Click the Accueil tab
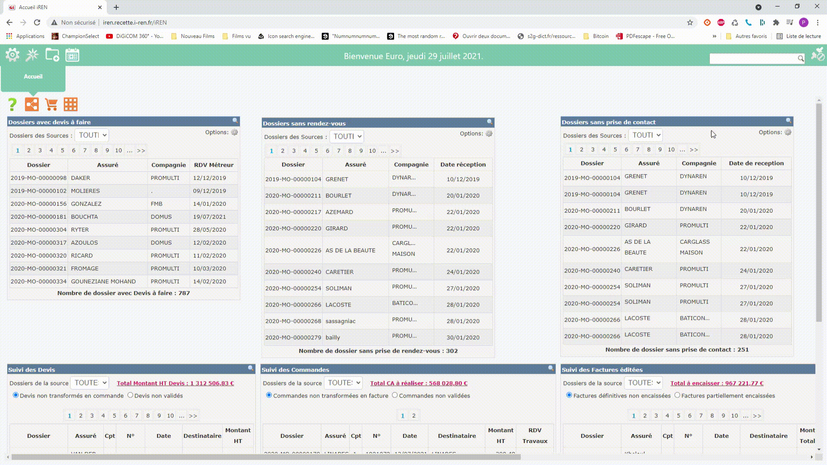 point(33,77)
